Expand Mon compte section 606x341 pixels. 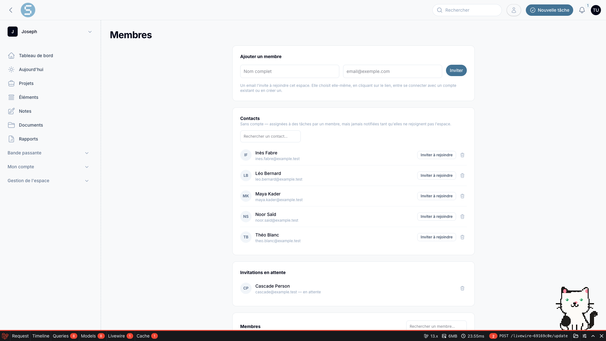click(48, 167)
